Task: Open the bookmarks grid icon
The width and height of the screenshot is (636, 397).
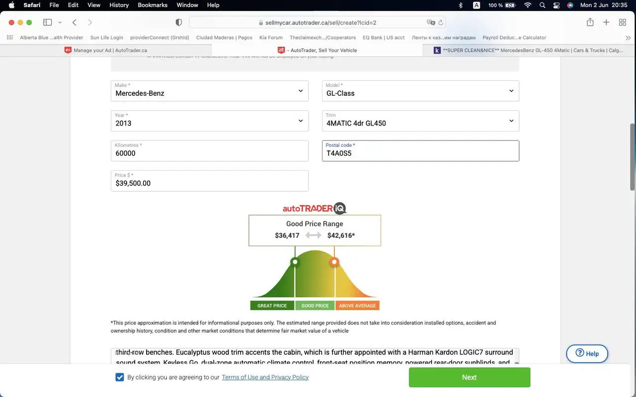Action: point(9,37)
